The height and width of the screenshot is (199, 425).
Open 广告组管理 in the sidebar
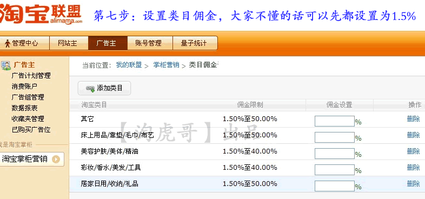tap(28, 97)
